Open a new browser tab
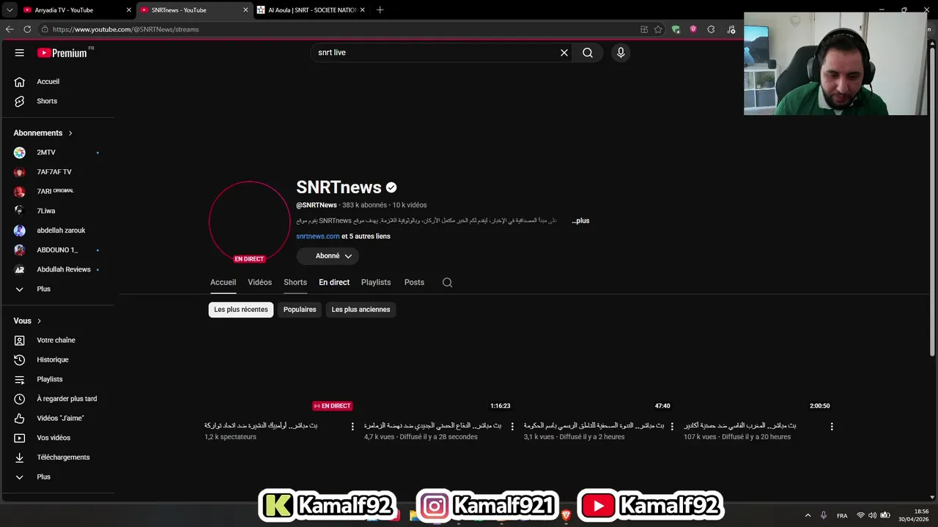Screen dimensions: 938x527 [x=380, y=10]
